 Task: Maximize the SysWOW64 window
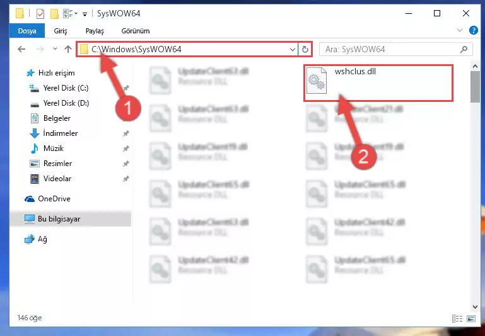[x=436, y=13]
